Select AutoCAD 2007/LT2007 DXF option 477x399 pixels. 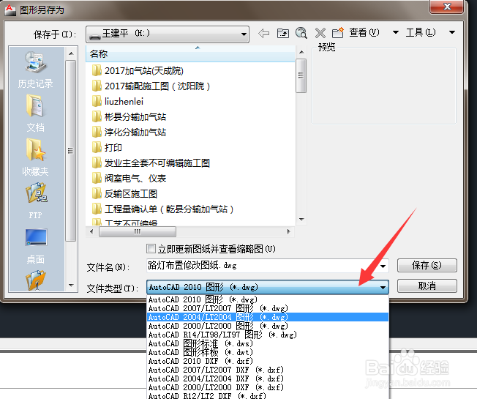pos(268,370)
